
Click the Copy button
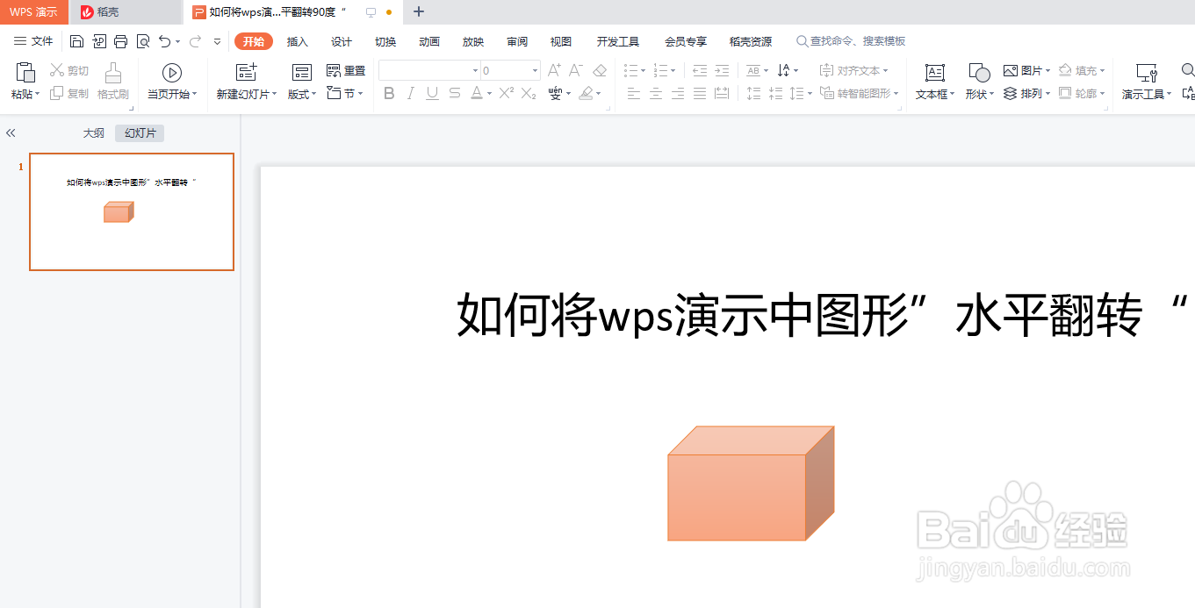(x=69, y=93)
